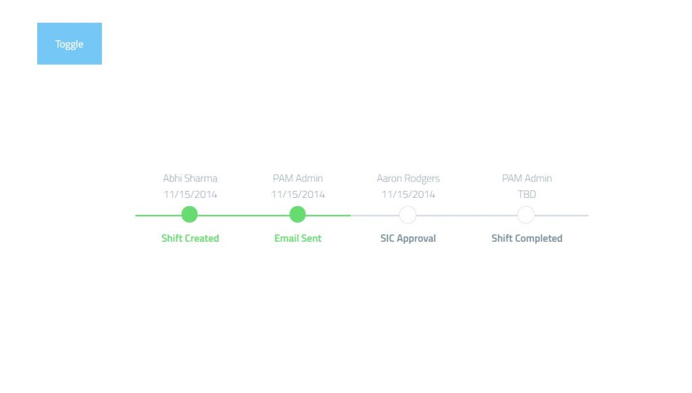The width and height of the screenshot is (692, 393).
Task: Click the SIC Approval empty circle marker
Action: [x=407, y=215]
